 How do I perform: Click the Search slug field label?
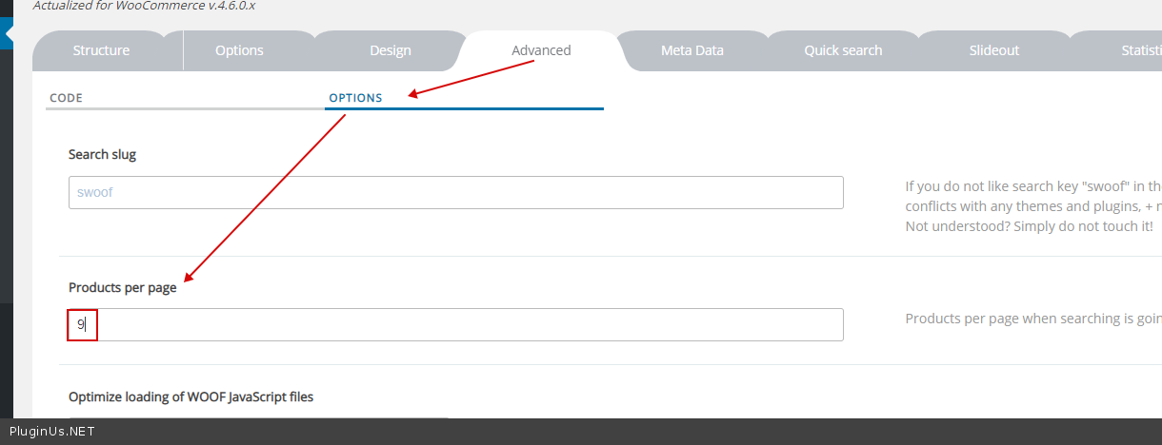click(x=103, y=154)
